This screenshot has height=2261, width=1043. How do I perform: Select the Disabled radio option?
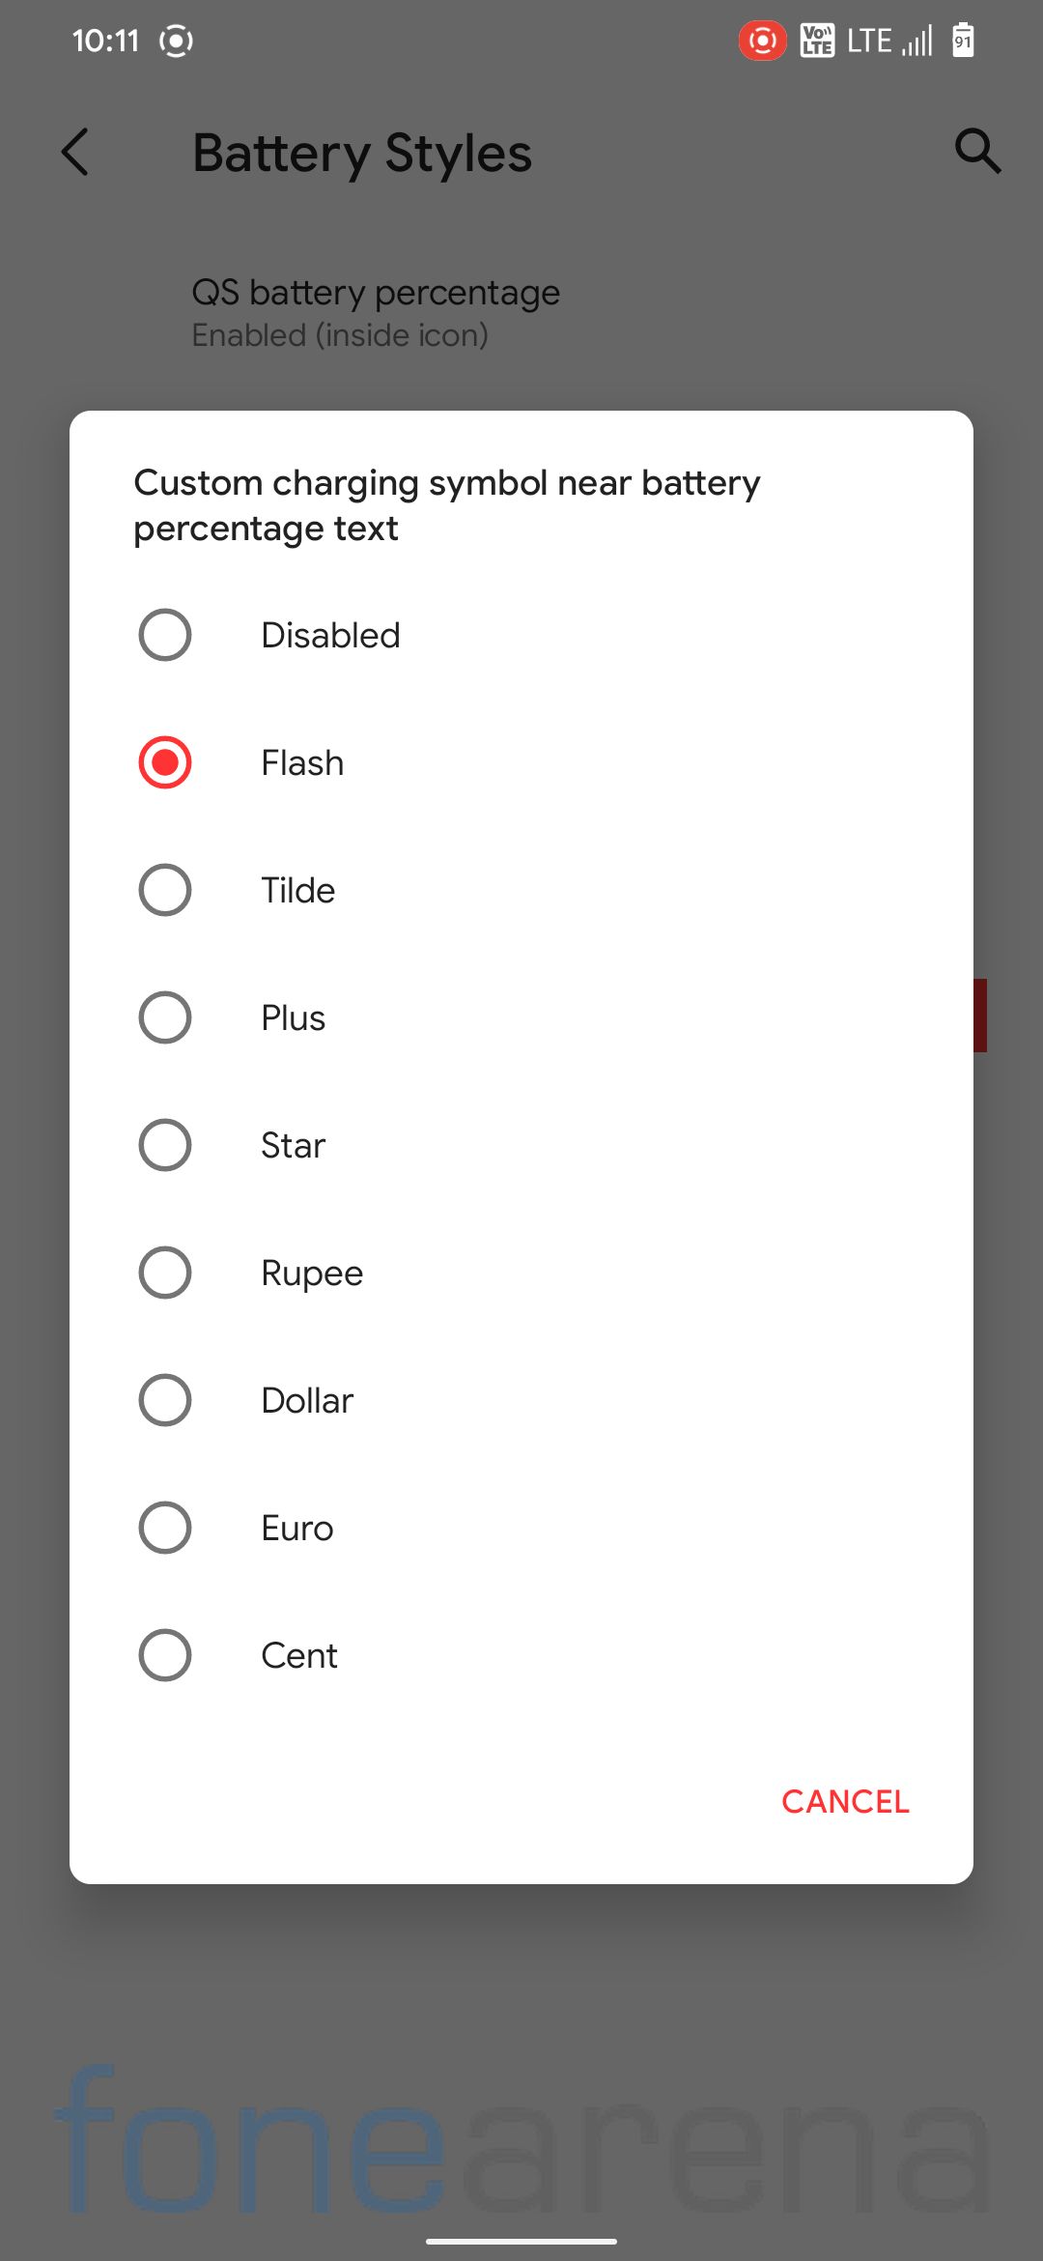pyautogui.click(x=521, y=635)
